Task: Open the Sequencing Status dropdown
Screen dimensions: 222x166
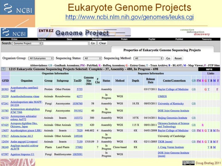Action: click(92, 58)
